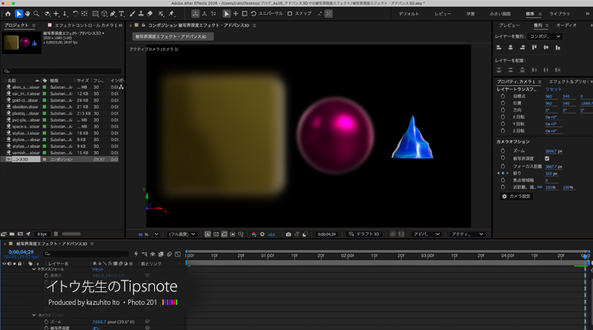Open the アドバンス renderer dropdown

click(426, 234)
